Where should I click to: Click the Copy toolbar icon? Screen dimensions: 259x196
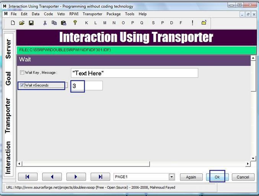pyautogui.click(x=54, y=23)
